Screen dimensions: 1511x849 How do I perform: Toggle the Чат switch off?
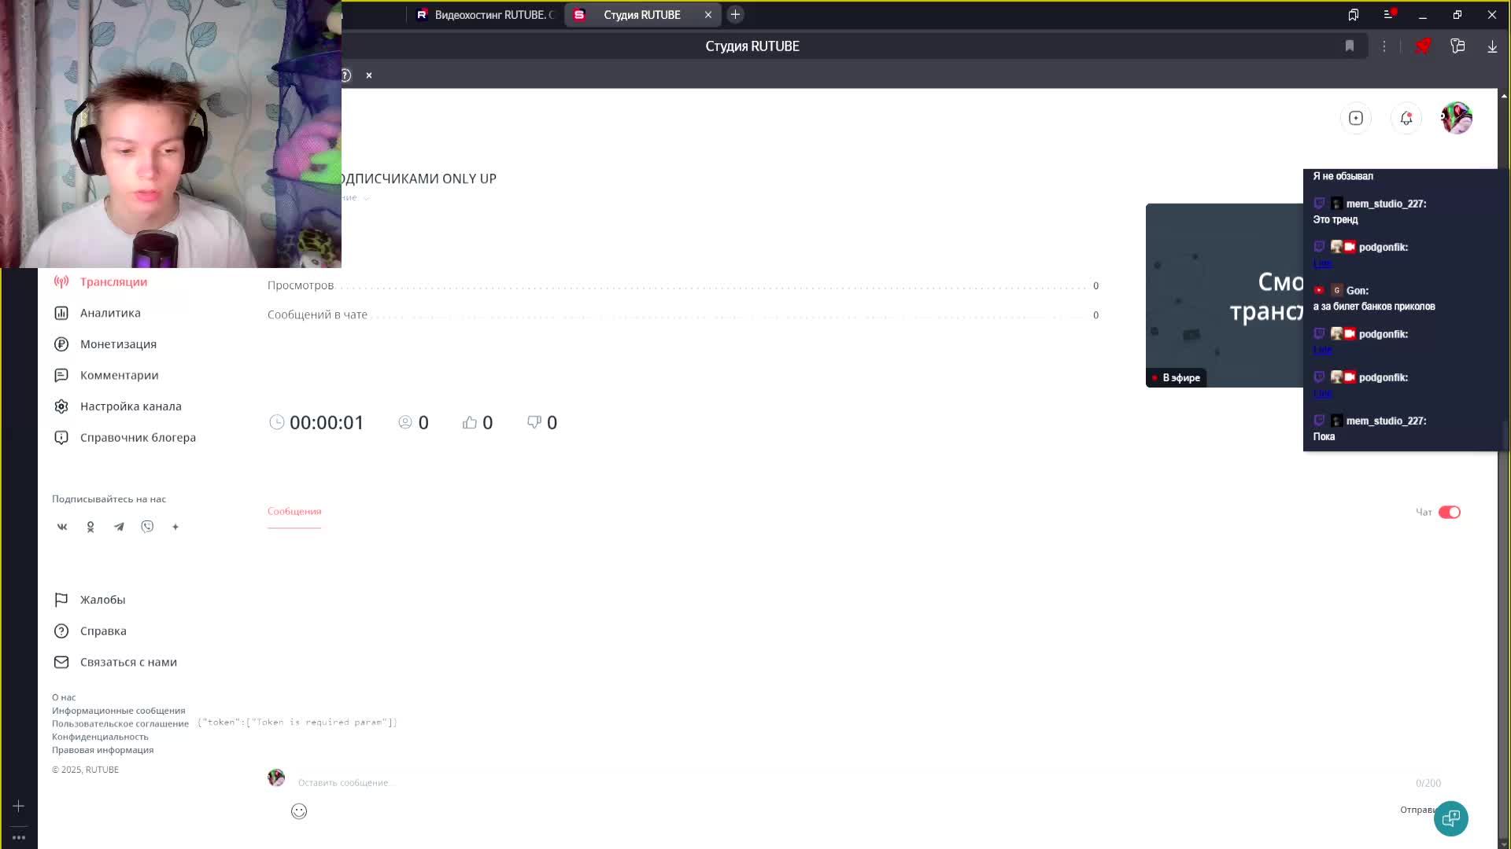click(1449, 512)
